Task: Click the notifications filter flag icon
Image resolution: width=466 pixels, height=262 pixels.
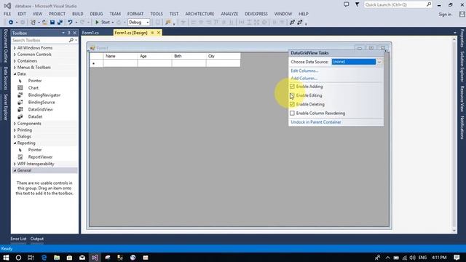Action: pyautogui.click(x=358, y=4)
